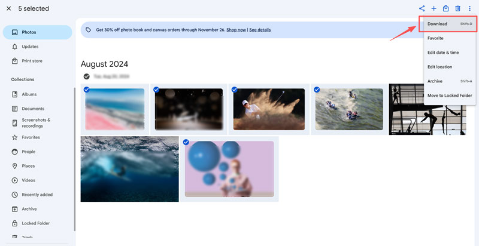Open the Print store label

pos(32,61)
